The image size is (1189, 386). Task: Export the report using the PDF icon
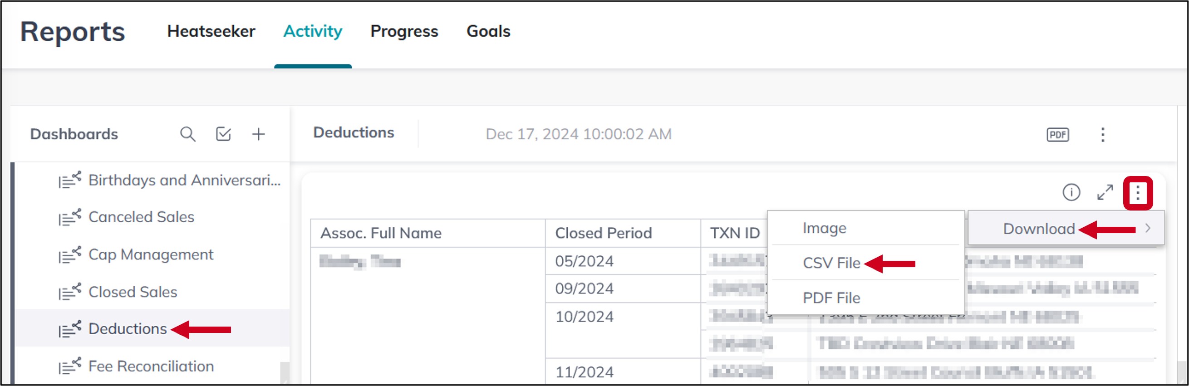[1057, 134]
